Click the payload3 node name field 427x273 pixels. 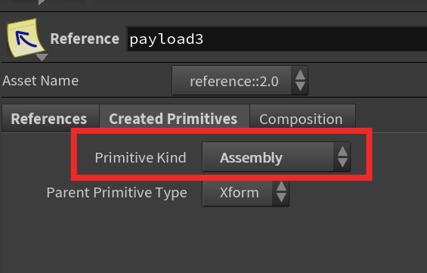tap(277, 39)
